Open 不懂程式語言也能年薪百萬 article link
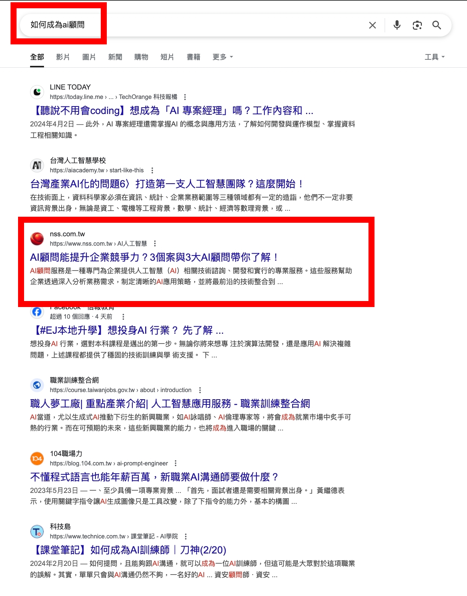 coord(154,477)
